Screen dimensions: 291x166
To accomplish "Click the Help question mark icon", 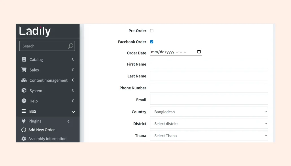I will [x=24, y=101].
